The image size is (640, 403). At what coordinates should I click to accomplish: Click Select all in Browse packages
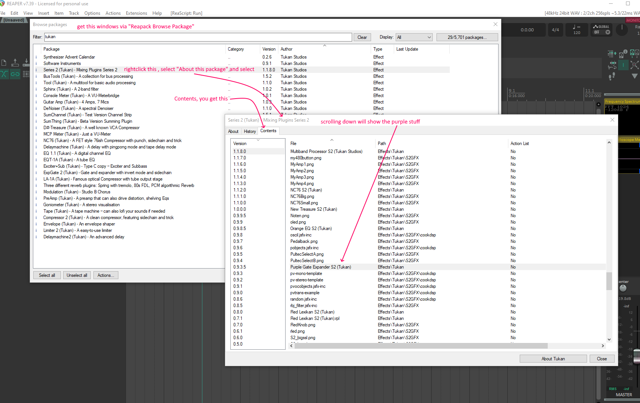pos(47,275)
